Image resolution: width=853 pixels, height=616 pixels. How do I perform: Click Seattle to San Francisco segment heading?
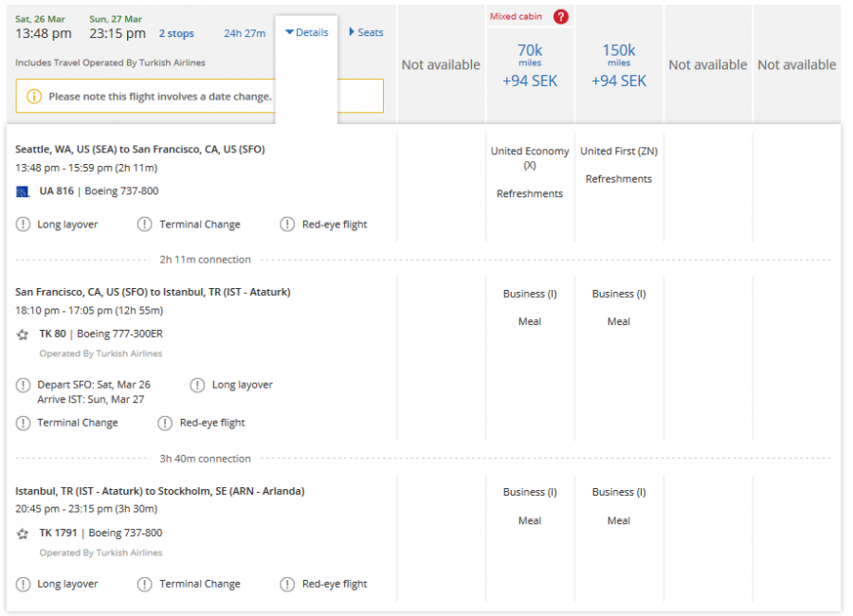(140, 149)
